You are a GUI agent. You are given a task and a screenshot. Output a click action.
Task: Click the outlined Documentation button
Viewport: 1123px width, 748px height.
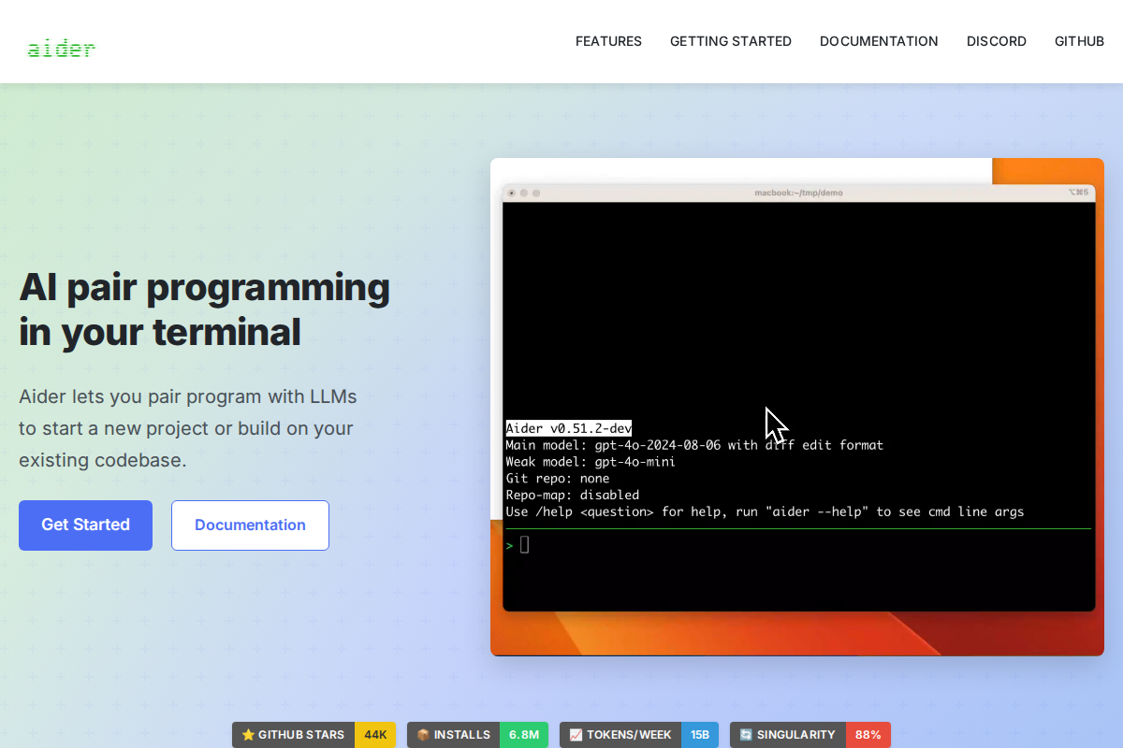click(x=250, y=525)
